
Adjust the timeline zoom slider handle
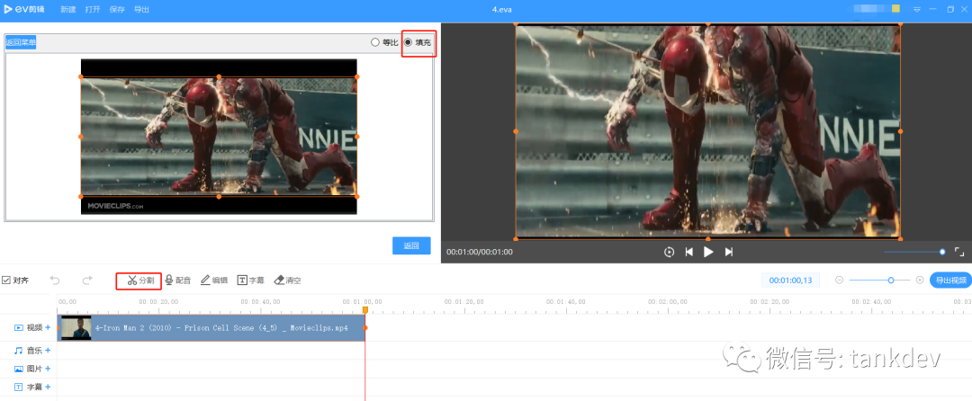tap(891, 281)
